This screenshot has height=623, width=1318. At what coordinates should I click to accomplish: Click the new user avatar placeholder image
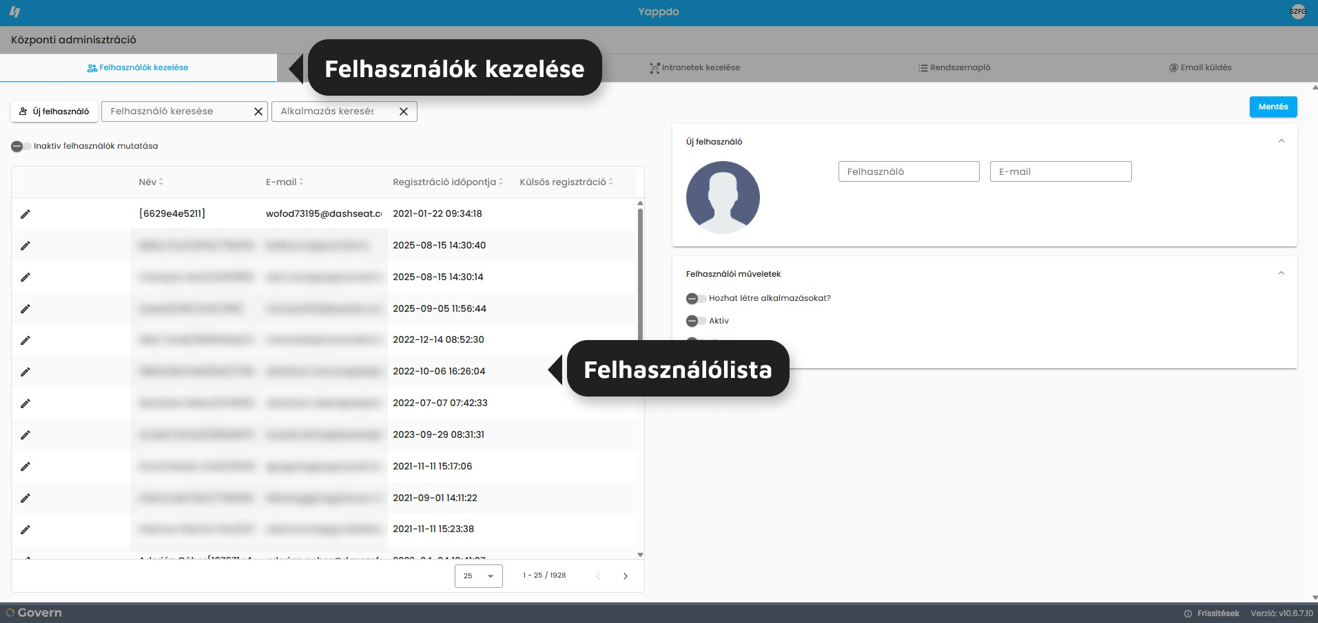723,198
